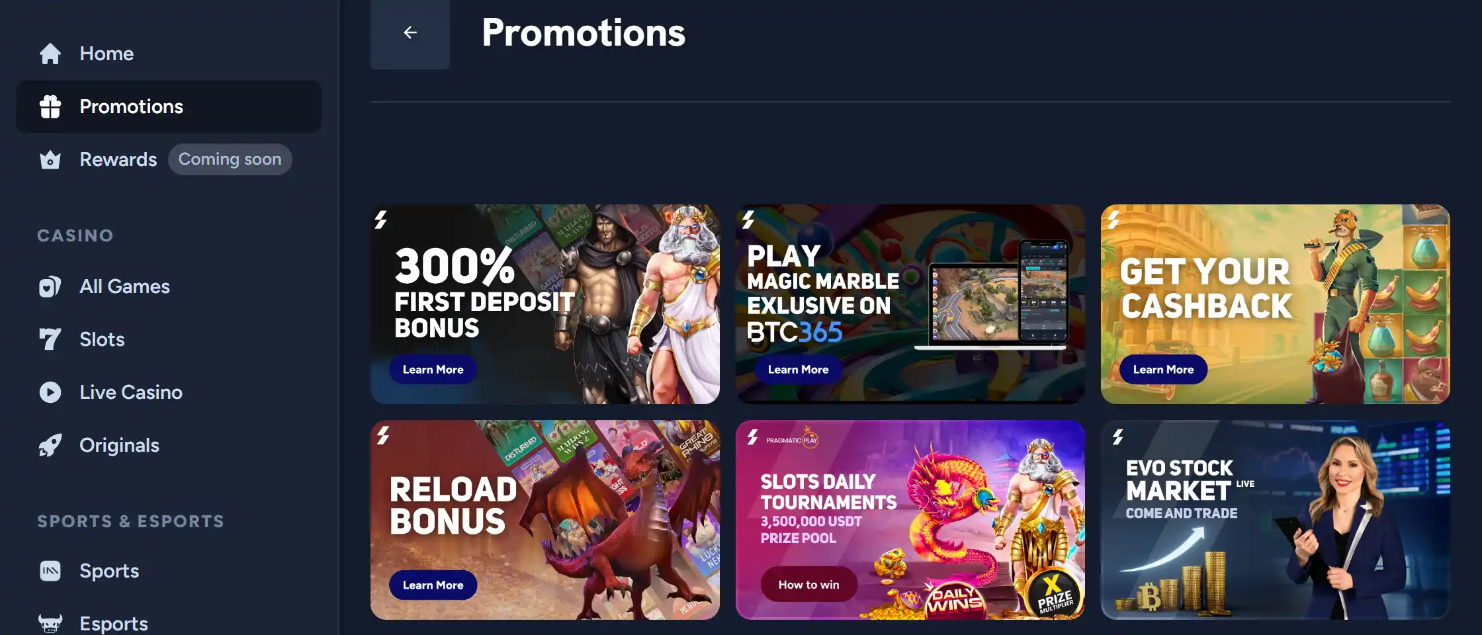Click the All Games dice icon

pos(50,286)
